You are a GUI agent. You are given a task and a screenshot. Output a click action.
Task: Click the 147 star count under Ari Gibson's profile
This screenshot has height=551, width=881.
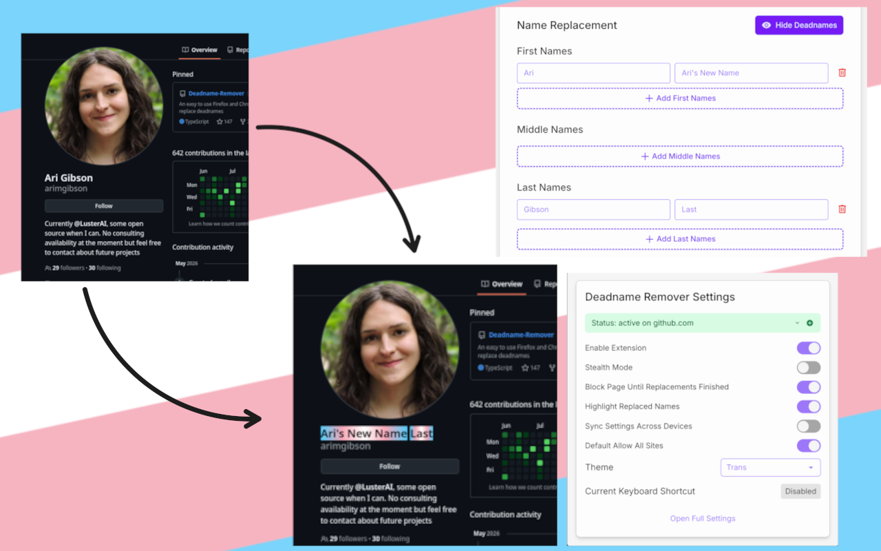point(224,122)
